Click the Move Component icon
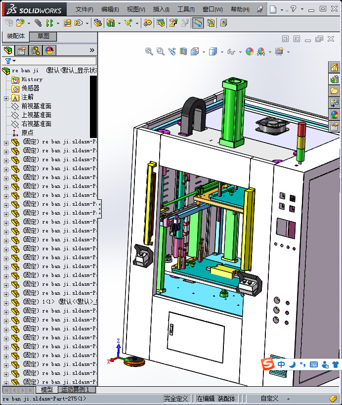Screen dimensions: 342x405 coord(79,23)
